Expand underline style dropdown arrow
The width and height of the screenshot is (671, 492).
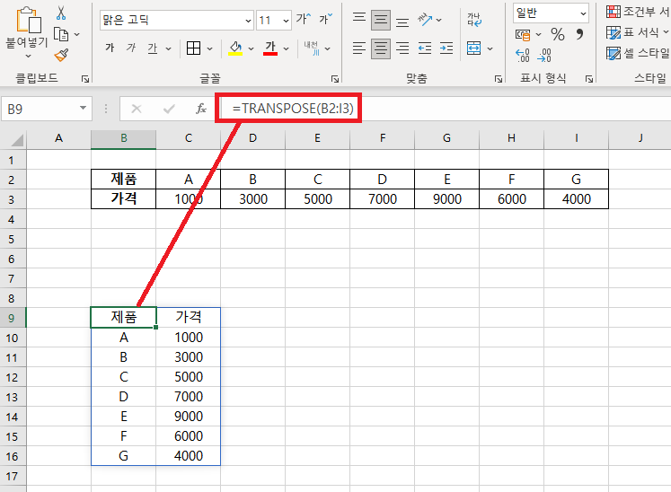(169, 48)
